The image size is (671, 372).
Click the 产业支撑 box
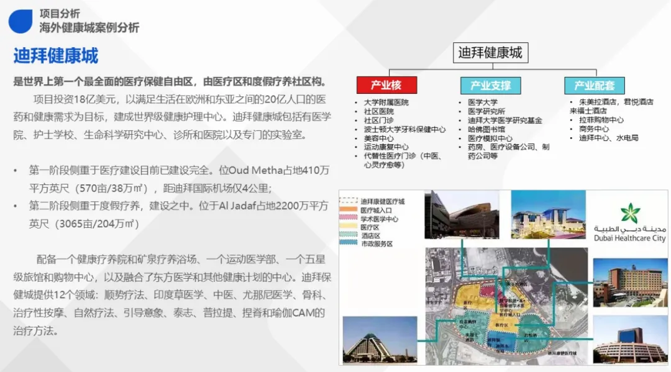click(x=490, y=86)
